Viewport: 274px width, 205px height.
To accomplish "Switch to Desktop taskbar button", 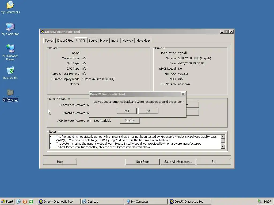I will coord(102,202).
